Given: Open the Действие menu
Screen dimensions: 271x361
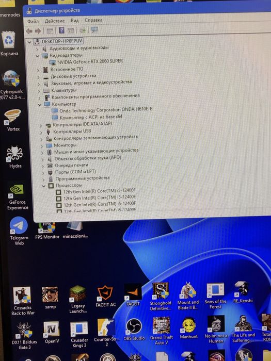Looking at the screenshot, I should pos(55,21).
